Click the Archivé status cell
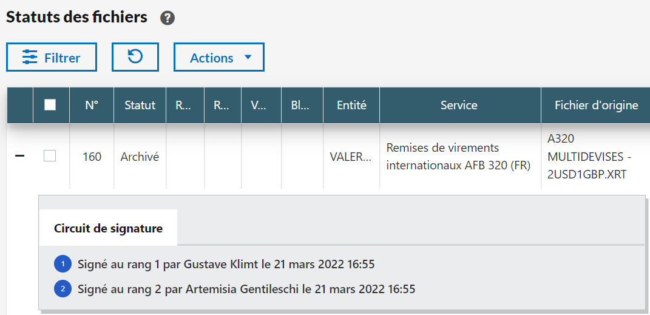The image size is (650, 315). tap(140, 157)
